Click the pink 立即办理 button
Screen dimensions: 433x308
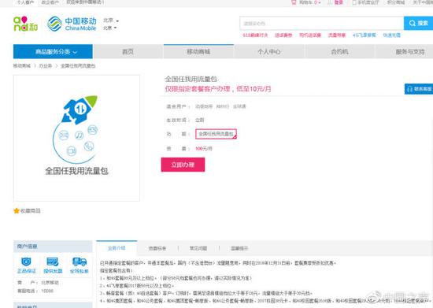[183, 165]
